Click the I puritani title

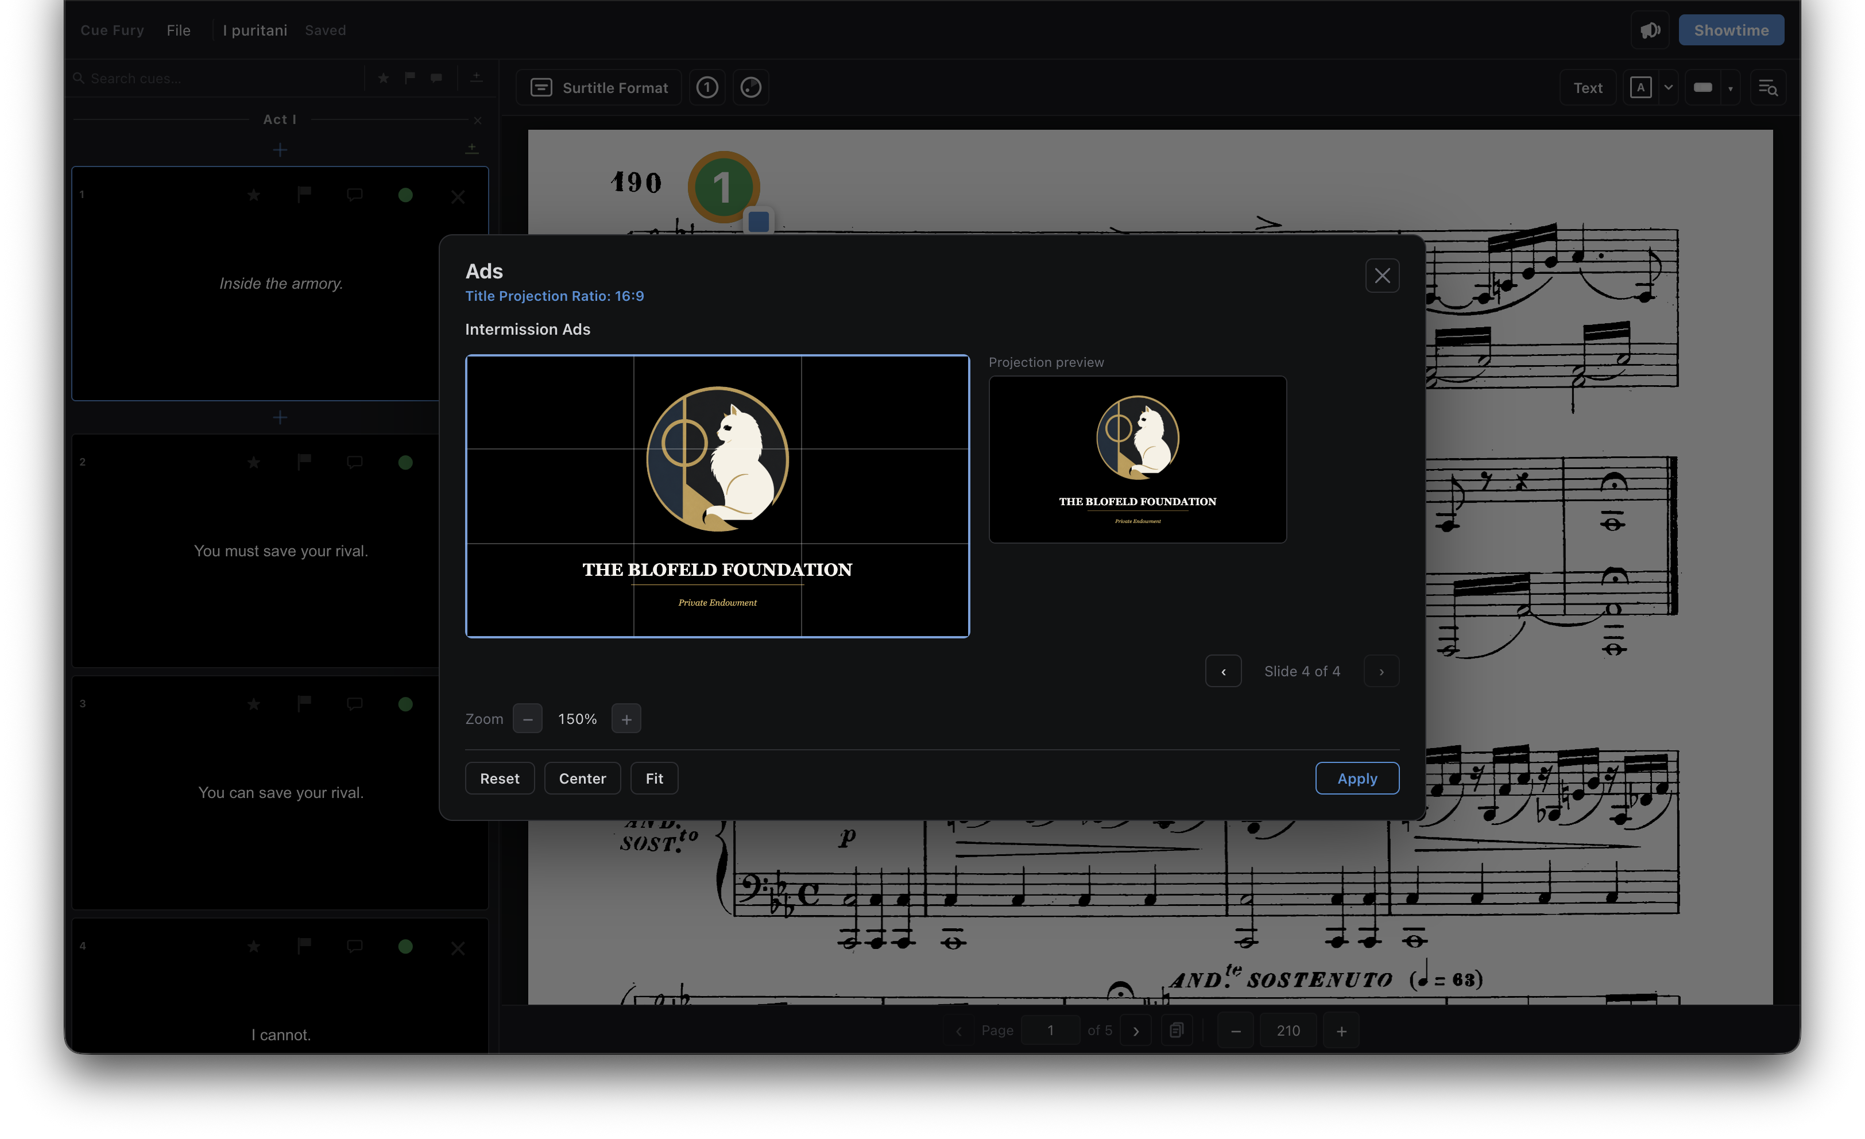point(255,30)
